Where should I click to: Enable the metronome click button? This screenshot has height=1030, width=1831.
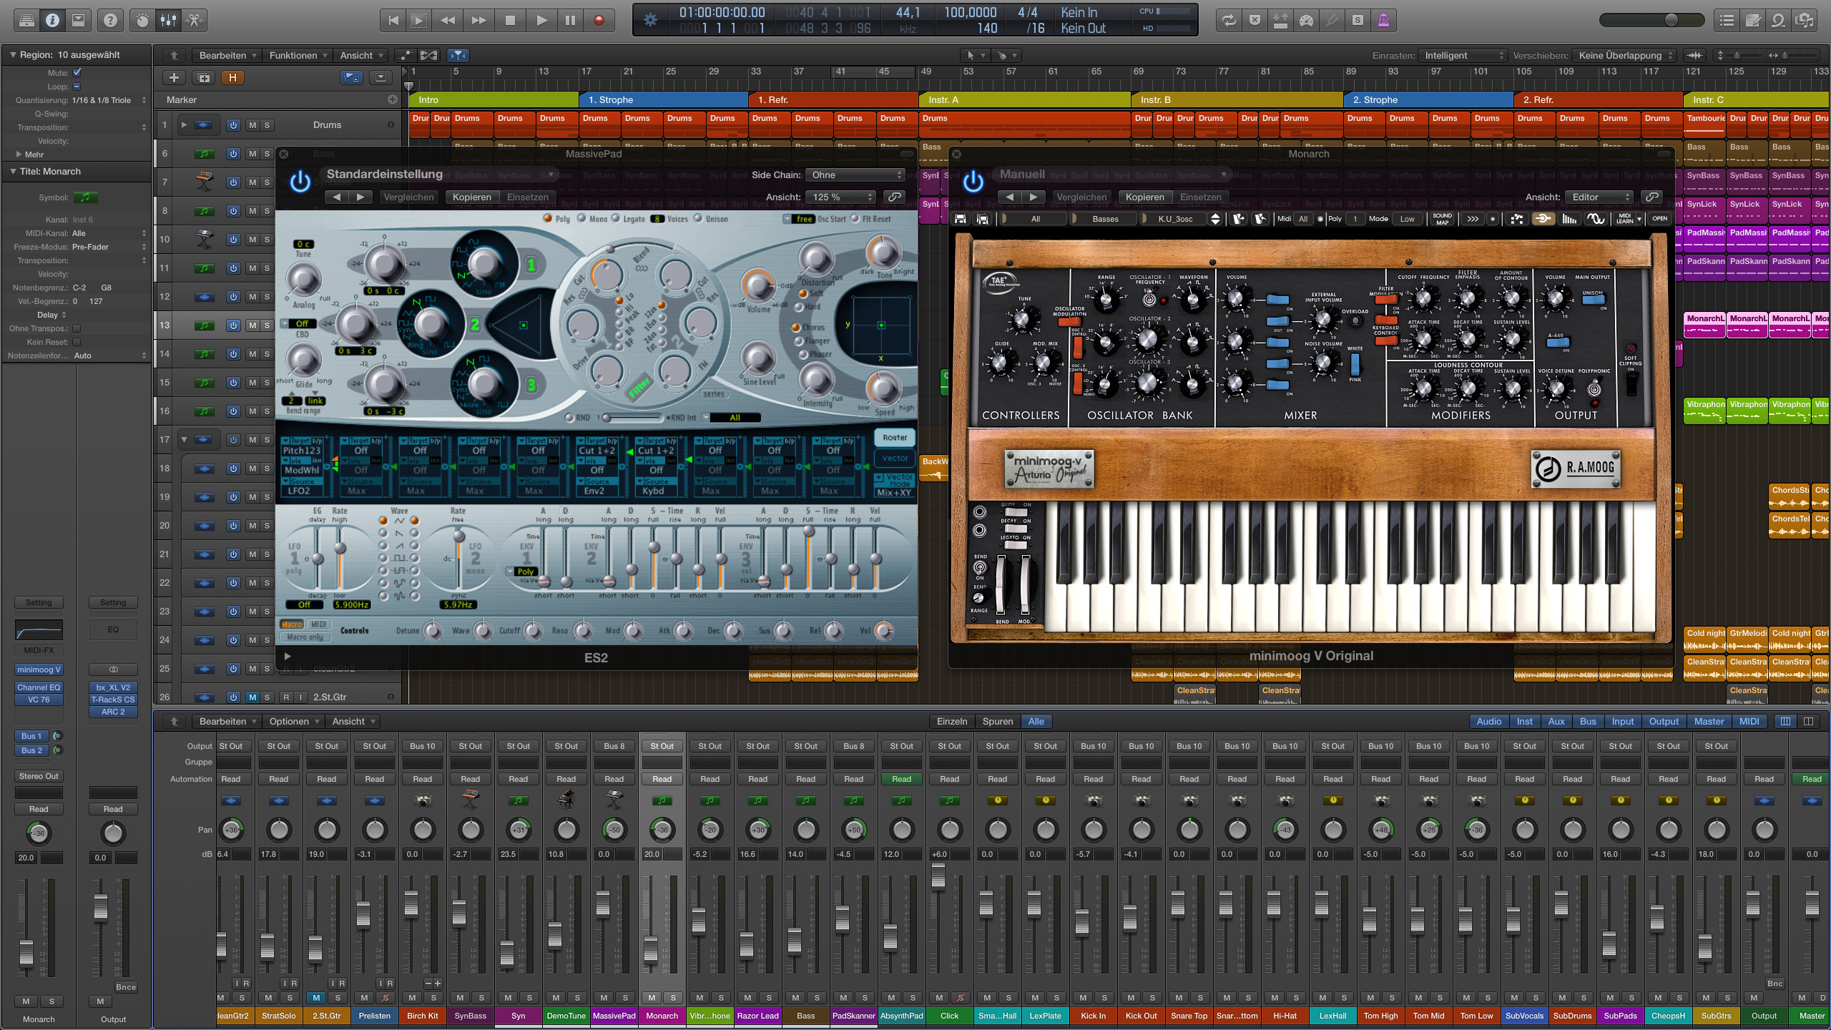tap(1383, 21)
